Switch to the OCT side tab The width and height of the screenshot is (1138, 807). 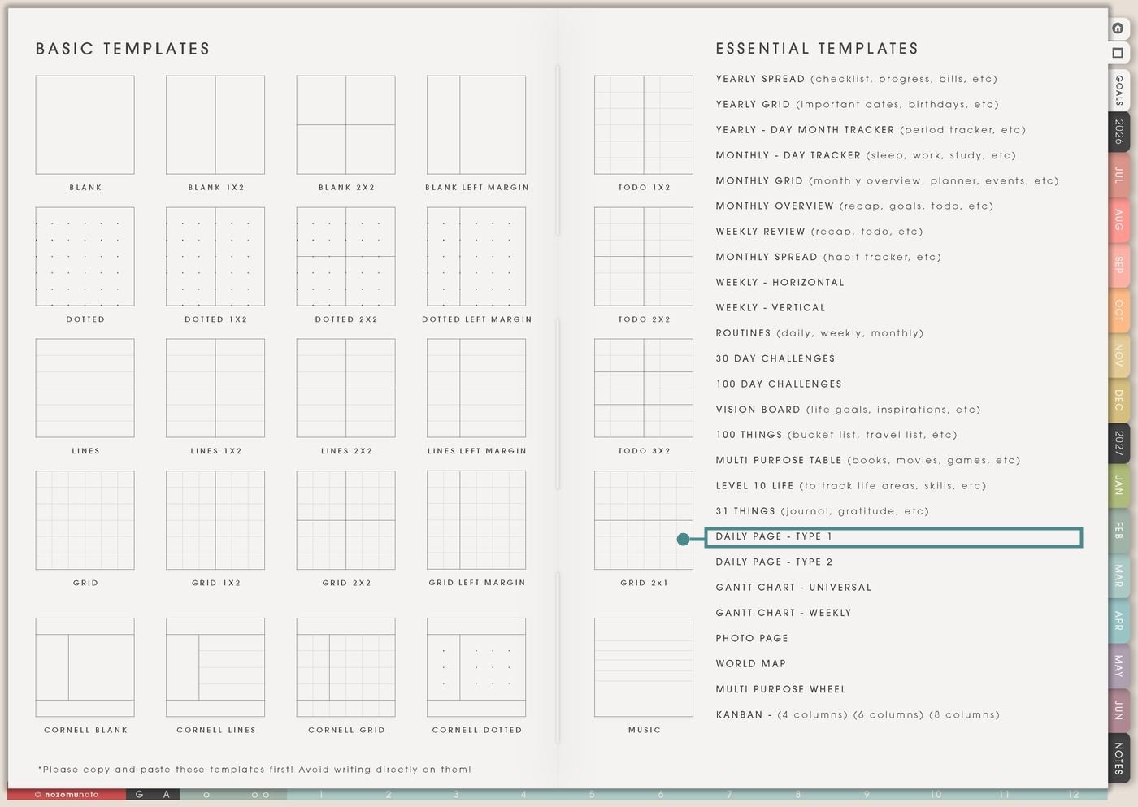tap(1118, 310)
